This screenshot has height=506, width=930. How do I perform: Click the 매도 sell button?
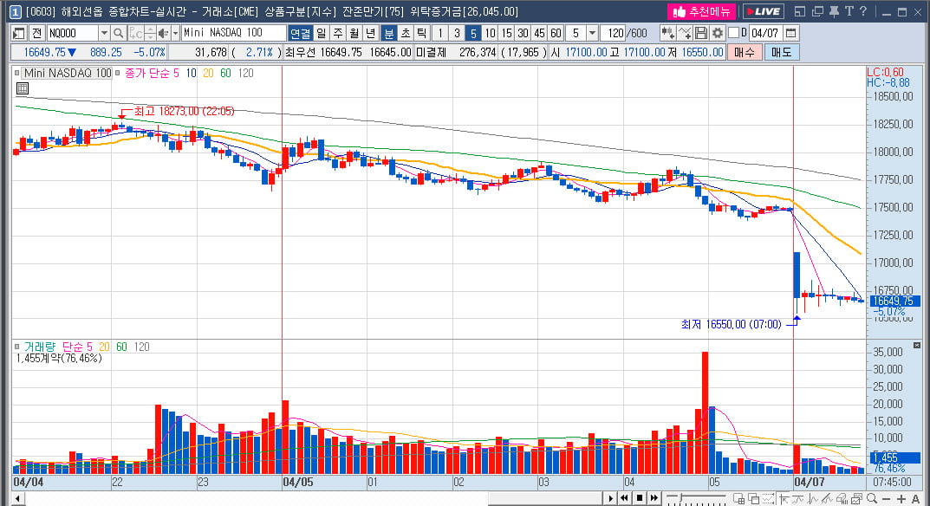[x=781, y=52]
